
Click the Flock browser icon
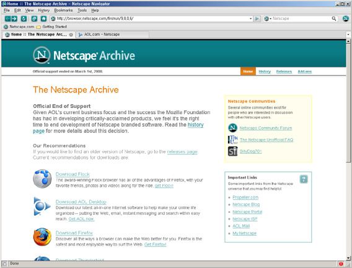point(42,179)
